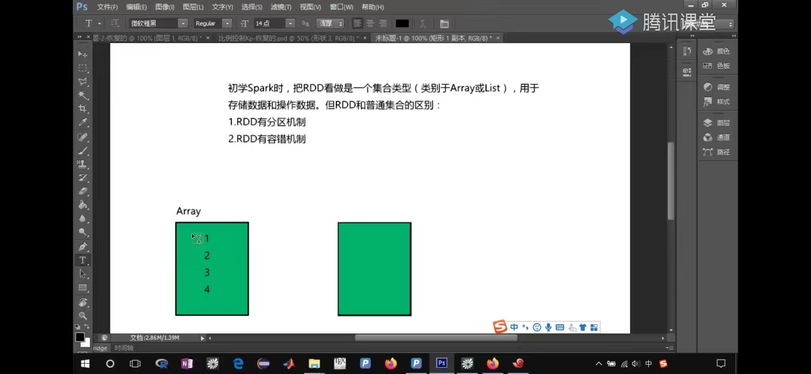
Task: Toggle the Character and Paragraph panels
Action: point(444,23)
